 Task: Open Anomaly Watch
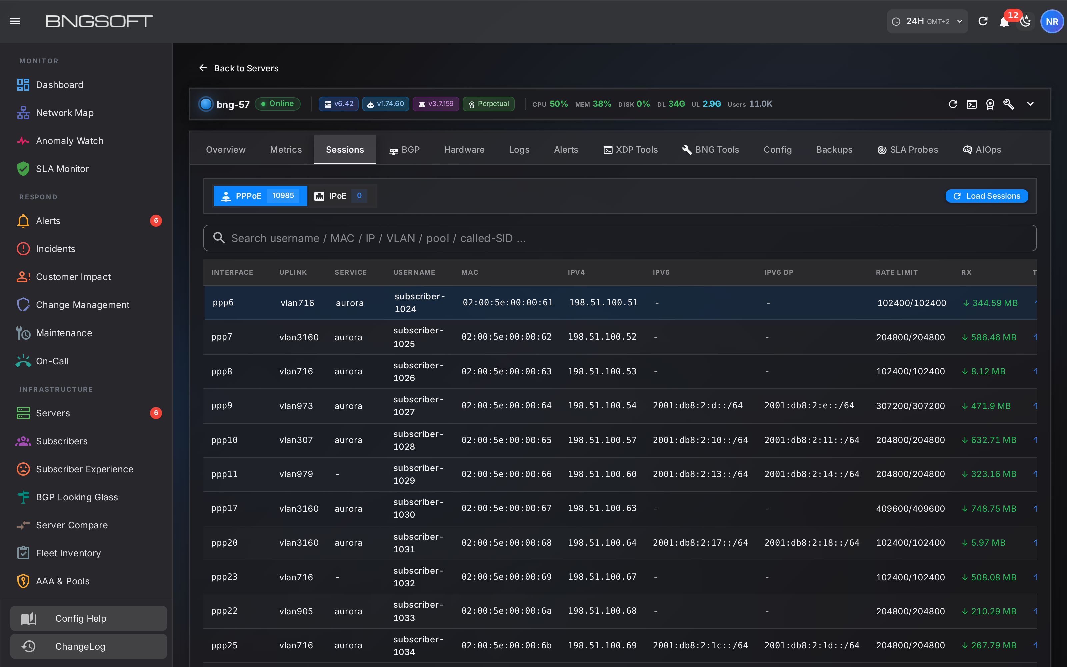tap(86, 141)
